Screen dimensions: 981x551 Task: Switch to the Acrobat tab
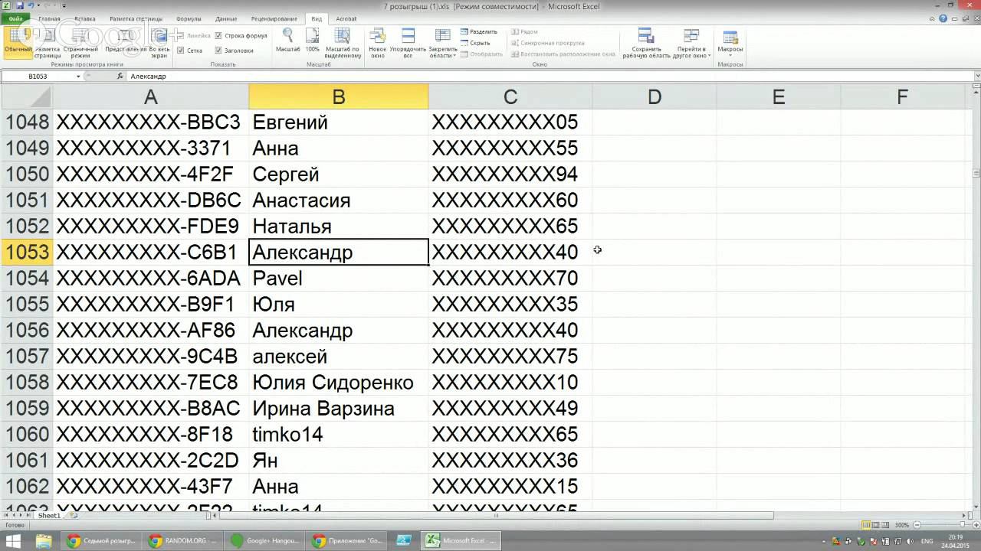pyautogui.click(x=346, y=18)
